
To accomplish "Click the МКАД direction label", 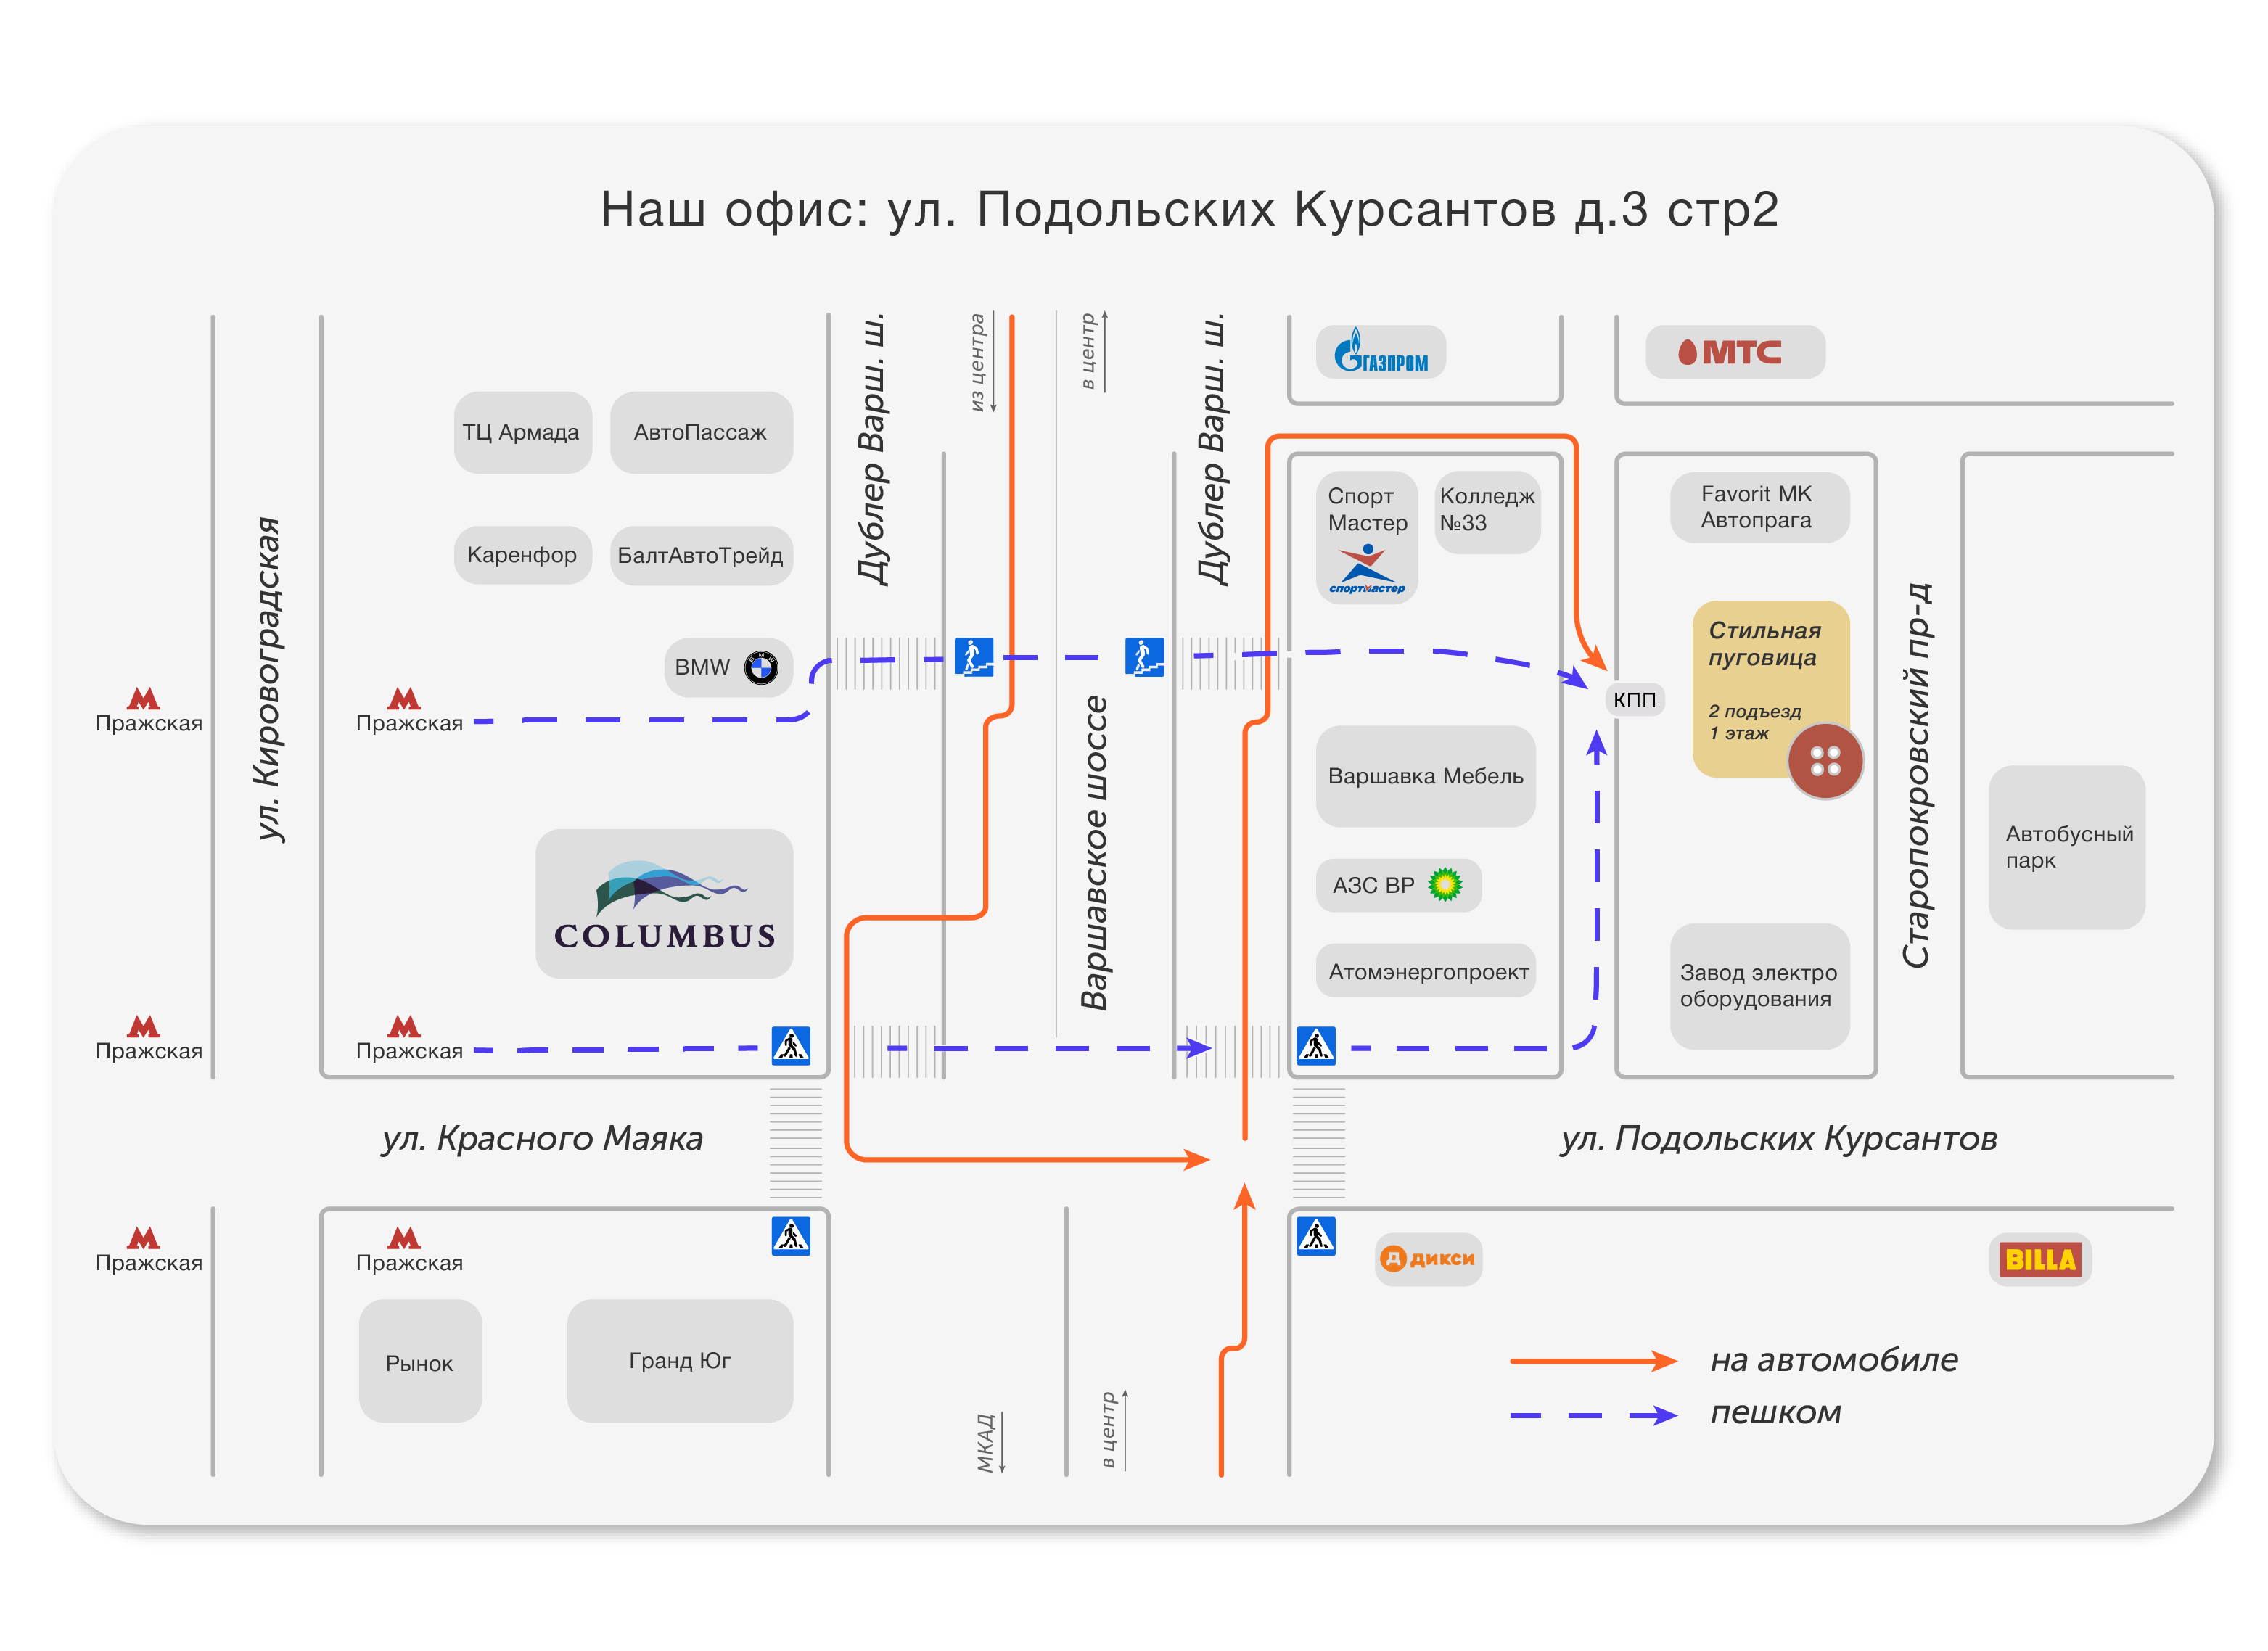I will click(x=986, y=1442).
